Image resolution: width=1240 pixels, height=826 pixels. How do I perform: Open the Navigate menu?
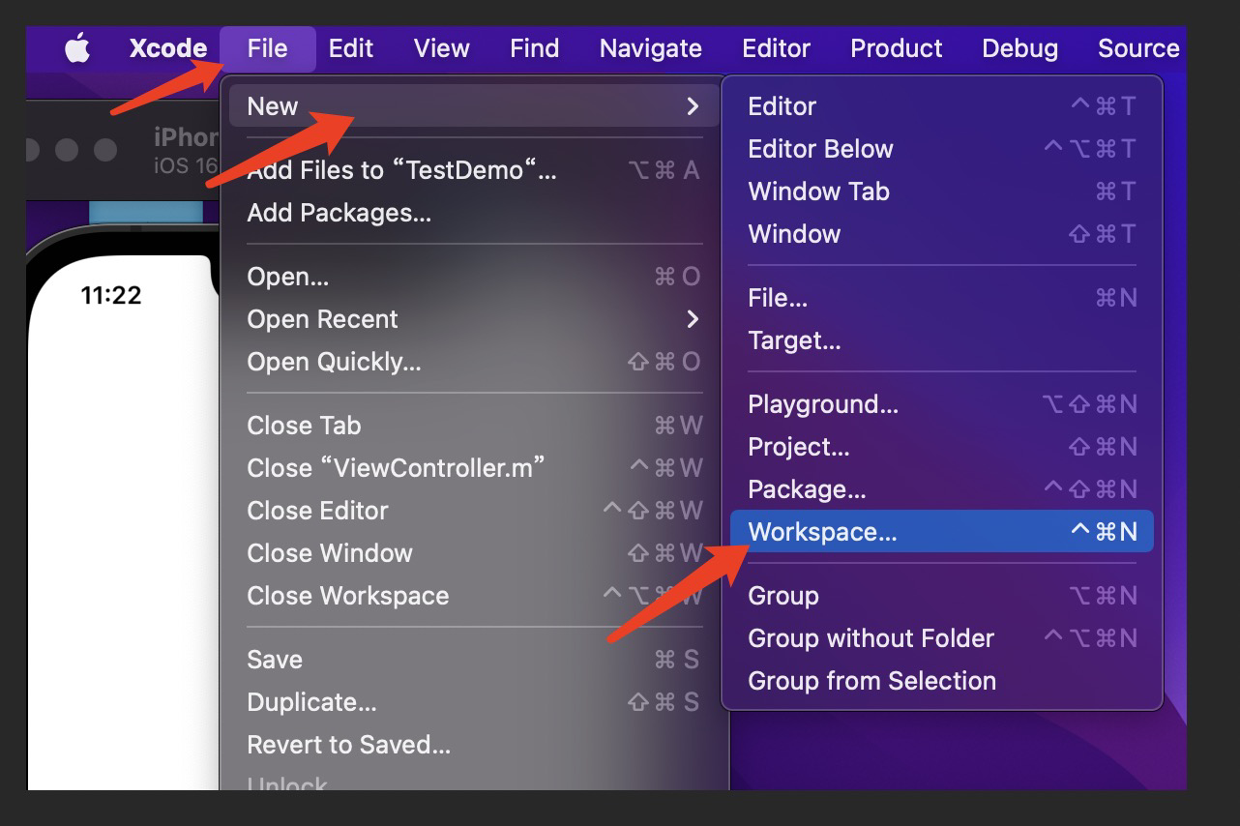pyautogui.click(x=650, y=48)
